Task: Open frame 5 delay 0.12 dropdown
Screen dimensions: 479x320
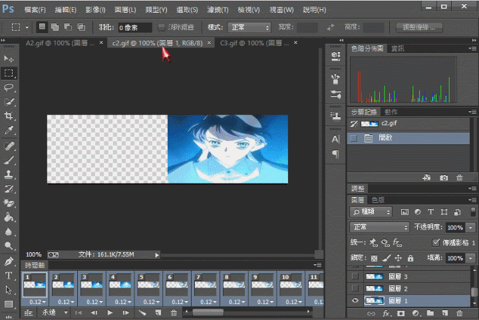Action: coord(151,301)
